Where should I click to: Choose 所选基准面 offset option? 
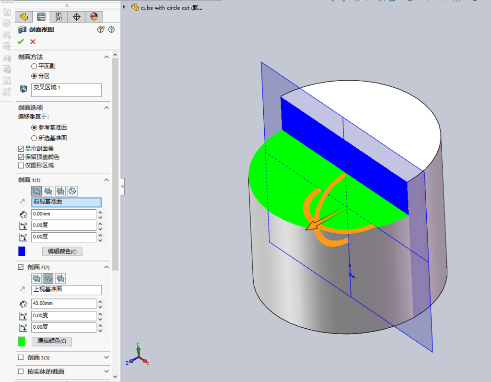(x=34, y=138)
